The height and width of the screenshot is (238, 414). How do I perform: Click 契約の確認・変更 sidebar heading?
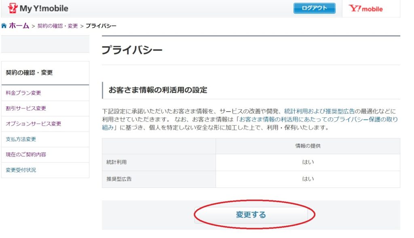tap(29, 72)
